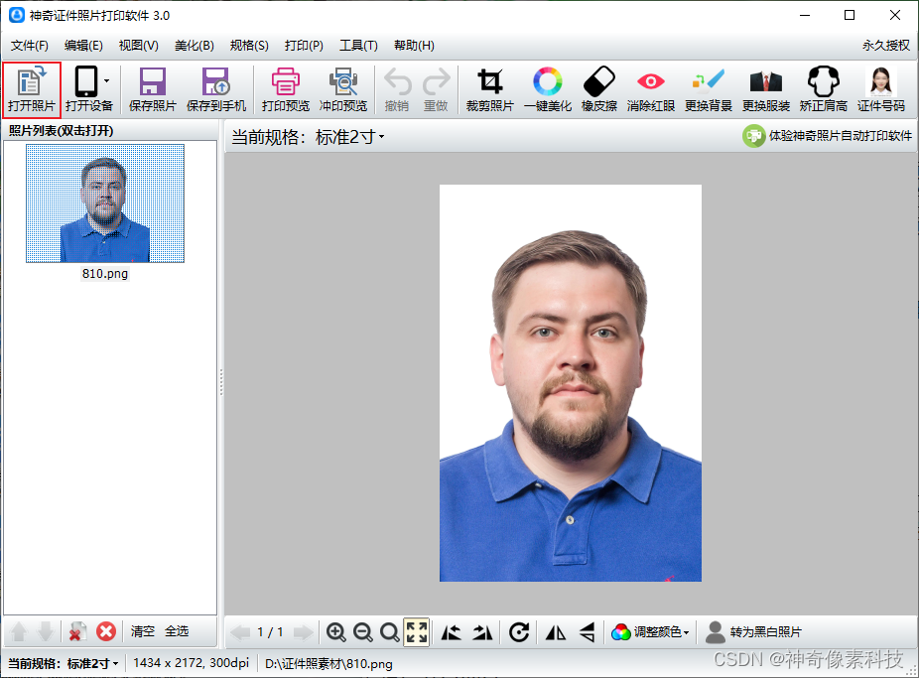The height and width of the screenshot is (678, 919).
Task: Click the file path D:\证件照素材\810.png
Action: tap(328, 664)
